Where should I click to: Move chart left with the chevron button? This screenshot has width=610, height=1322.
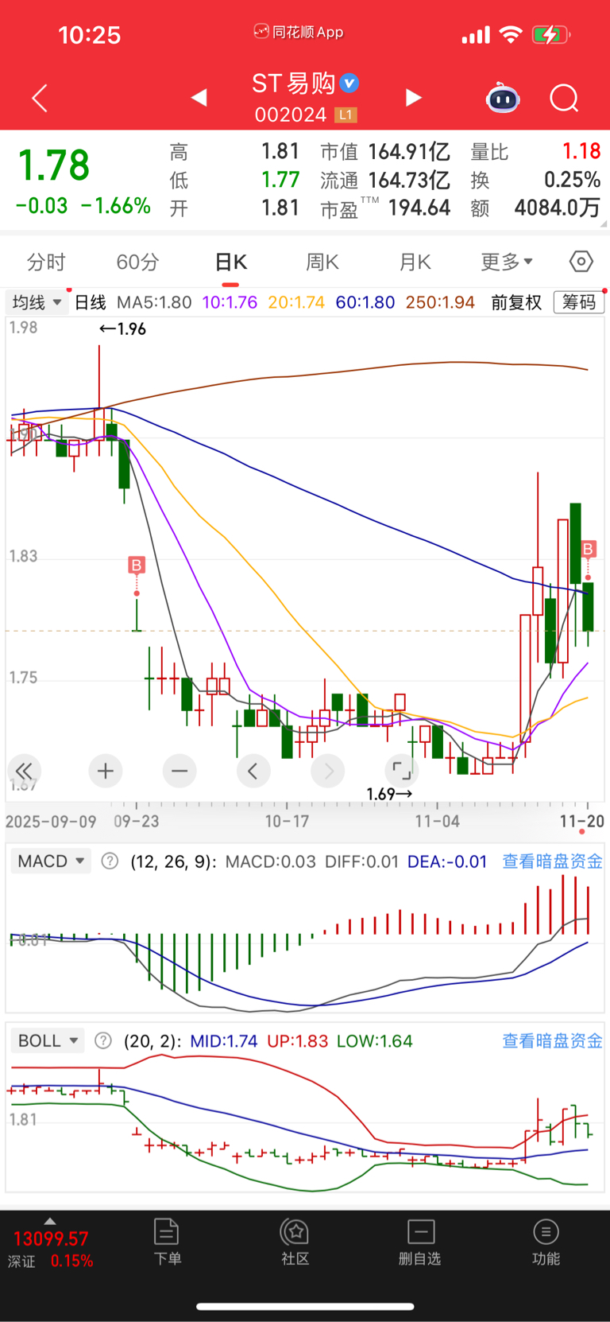tap(253, 771)
